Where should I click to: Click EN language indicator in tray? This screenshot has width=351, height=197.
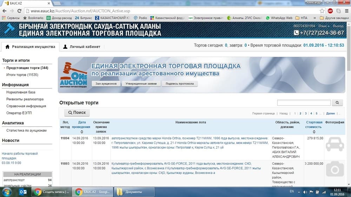(292, 191)
